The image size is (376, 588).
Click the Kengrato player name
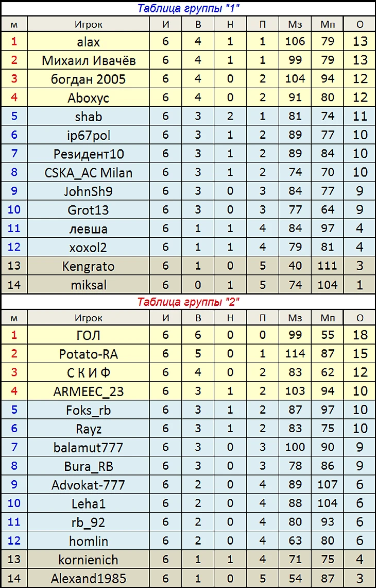pos(88,266)
